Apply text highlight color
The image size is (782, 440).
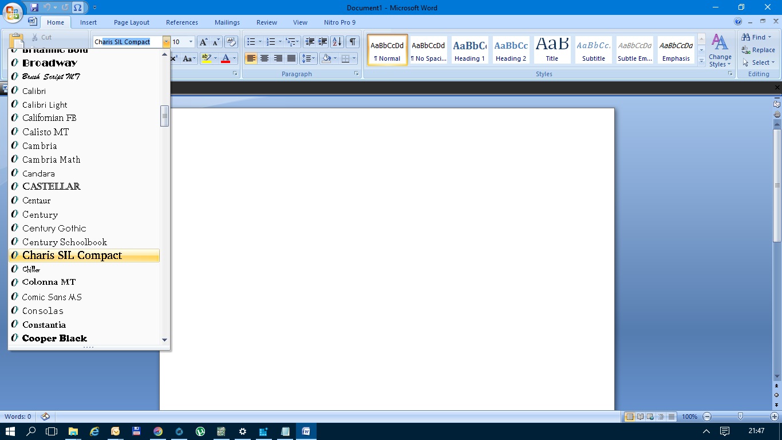(x=206, y=58)
